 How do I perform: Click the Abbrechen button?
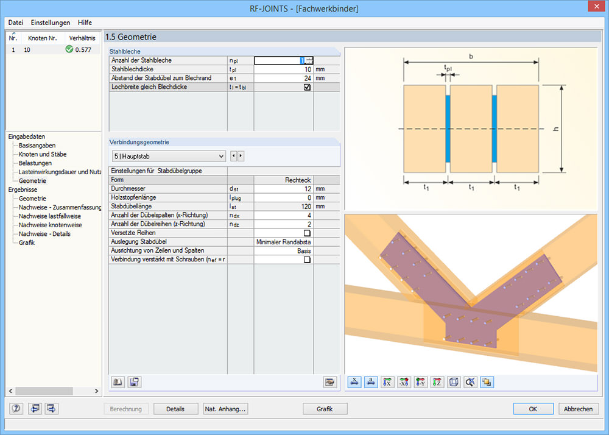pos(579,409)
